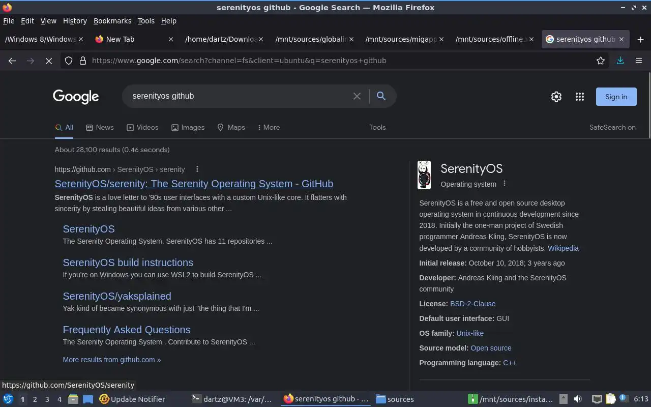This screenshot has height=407, width=651.
Task: Open the tracking protection shield icon
Action: pyautogui.click(x=69, y=61)
